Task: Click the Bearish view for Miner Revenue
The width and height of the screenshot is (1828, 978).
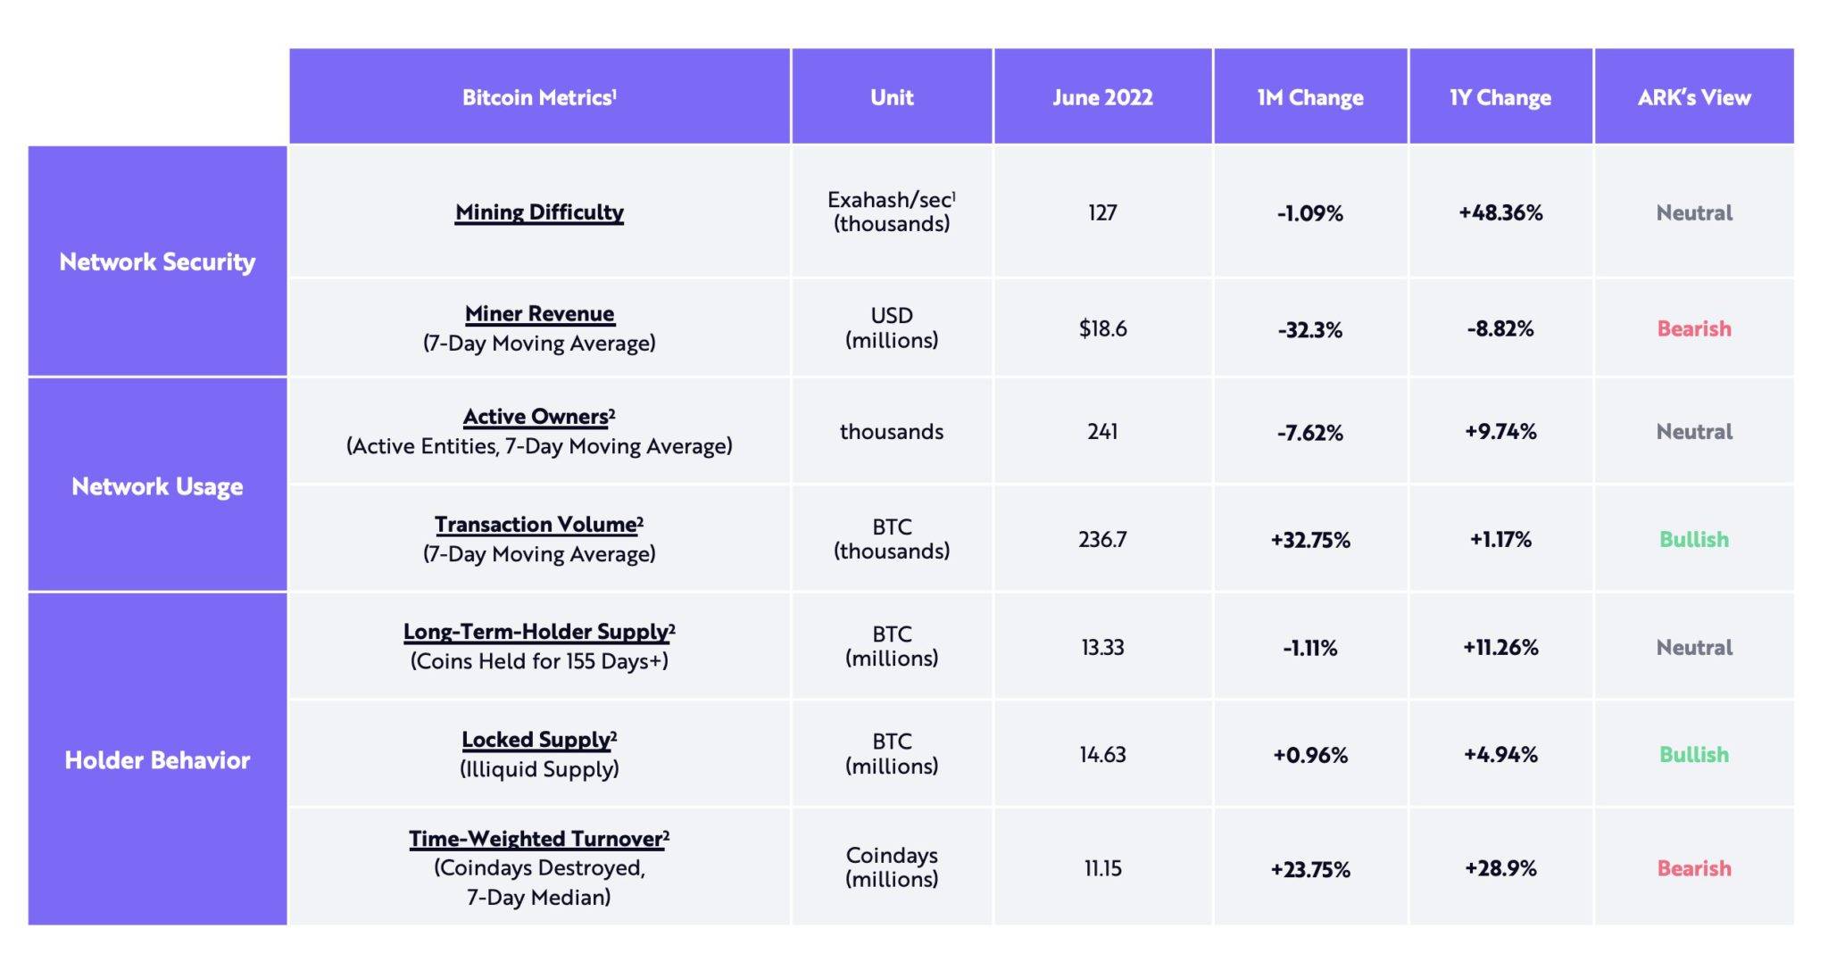Action: (x=1694, y=328)
